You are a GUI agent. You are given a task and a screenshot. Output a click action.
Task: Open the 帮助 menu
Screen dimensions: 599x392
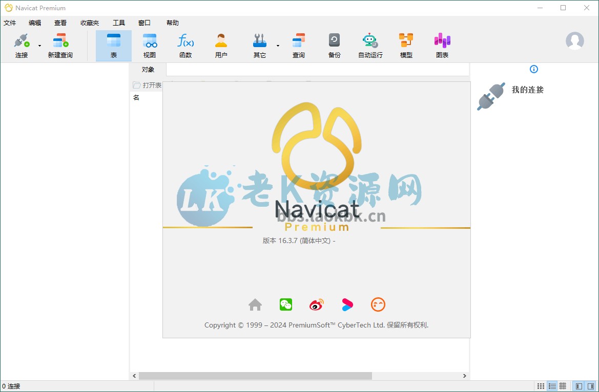(x=172, y=23)
